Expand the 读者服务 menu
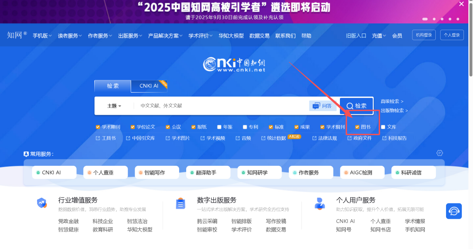 [70, 36]
